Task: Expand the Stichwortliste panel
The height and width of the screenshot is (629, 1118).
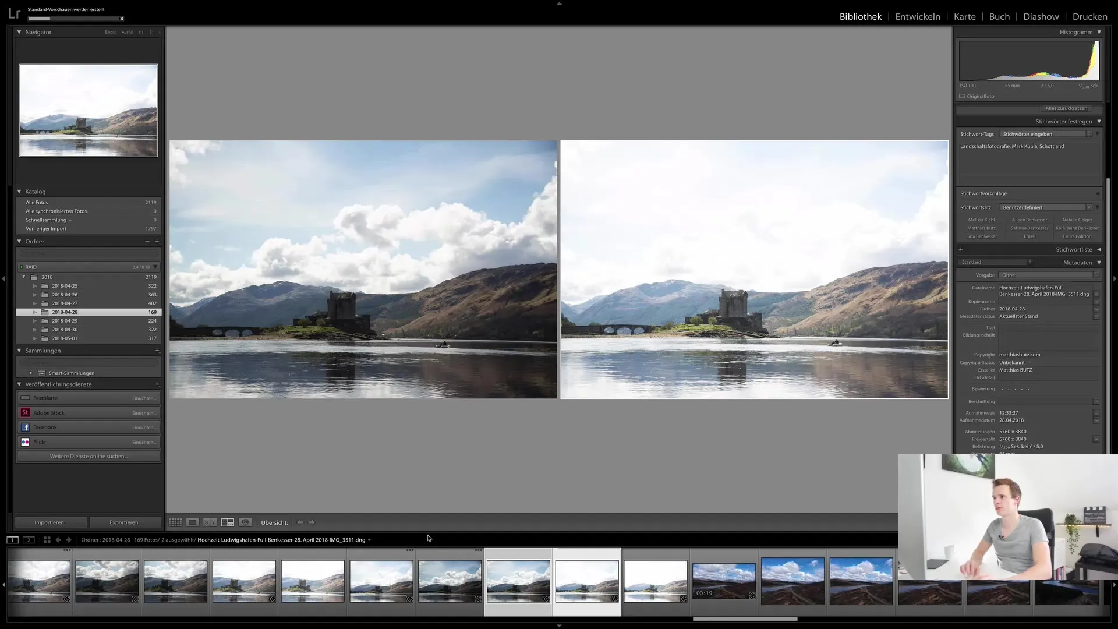Action: coord(1099,249)
